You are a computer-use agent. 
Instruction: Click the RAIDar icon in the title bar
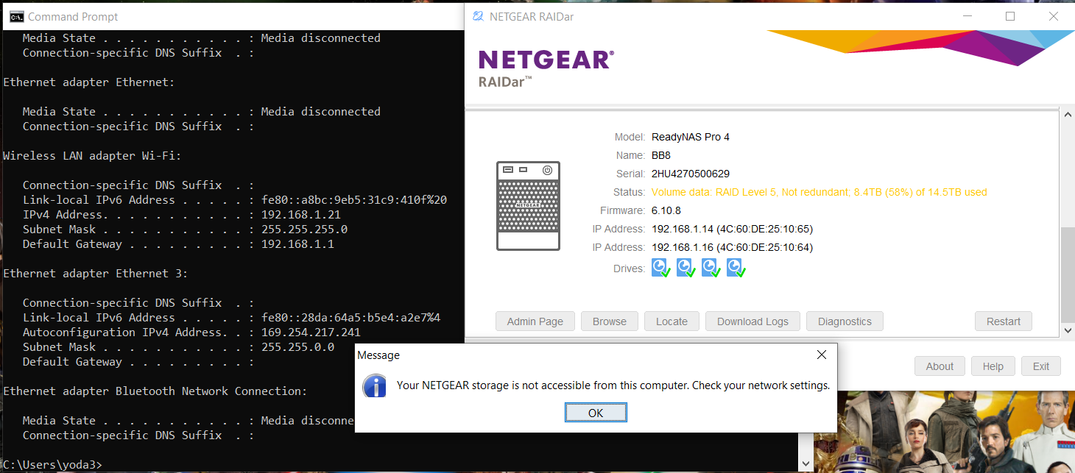click(478, 15)
